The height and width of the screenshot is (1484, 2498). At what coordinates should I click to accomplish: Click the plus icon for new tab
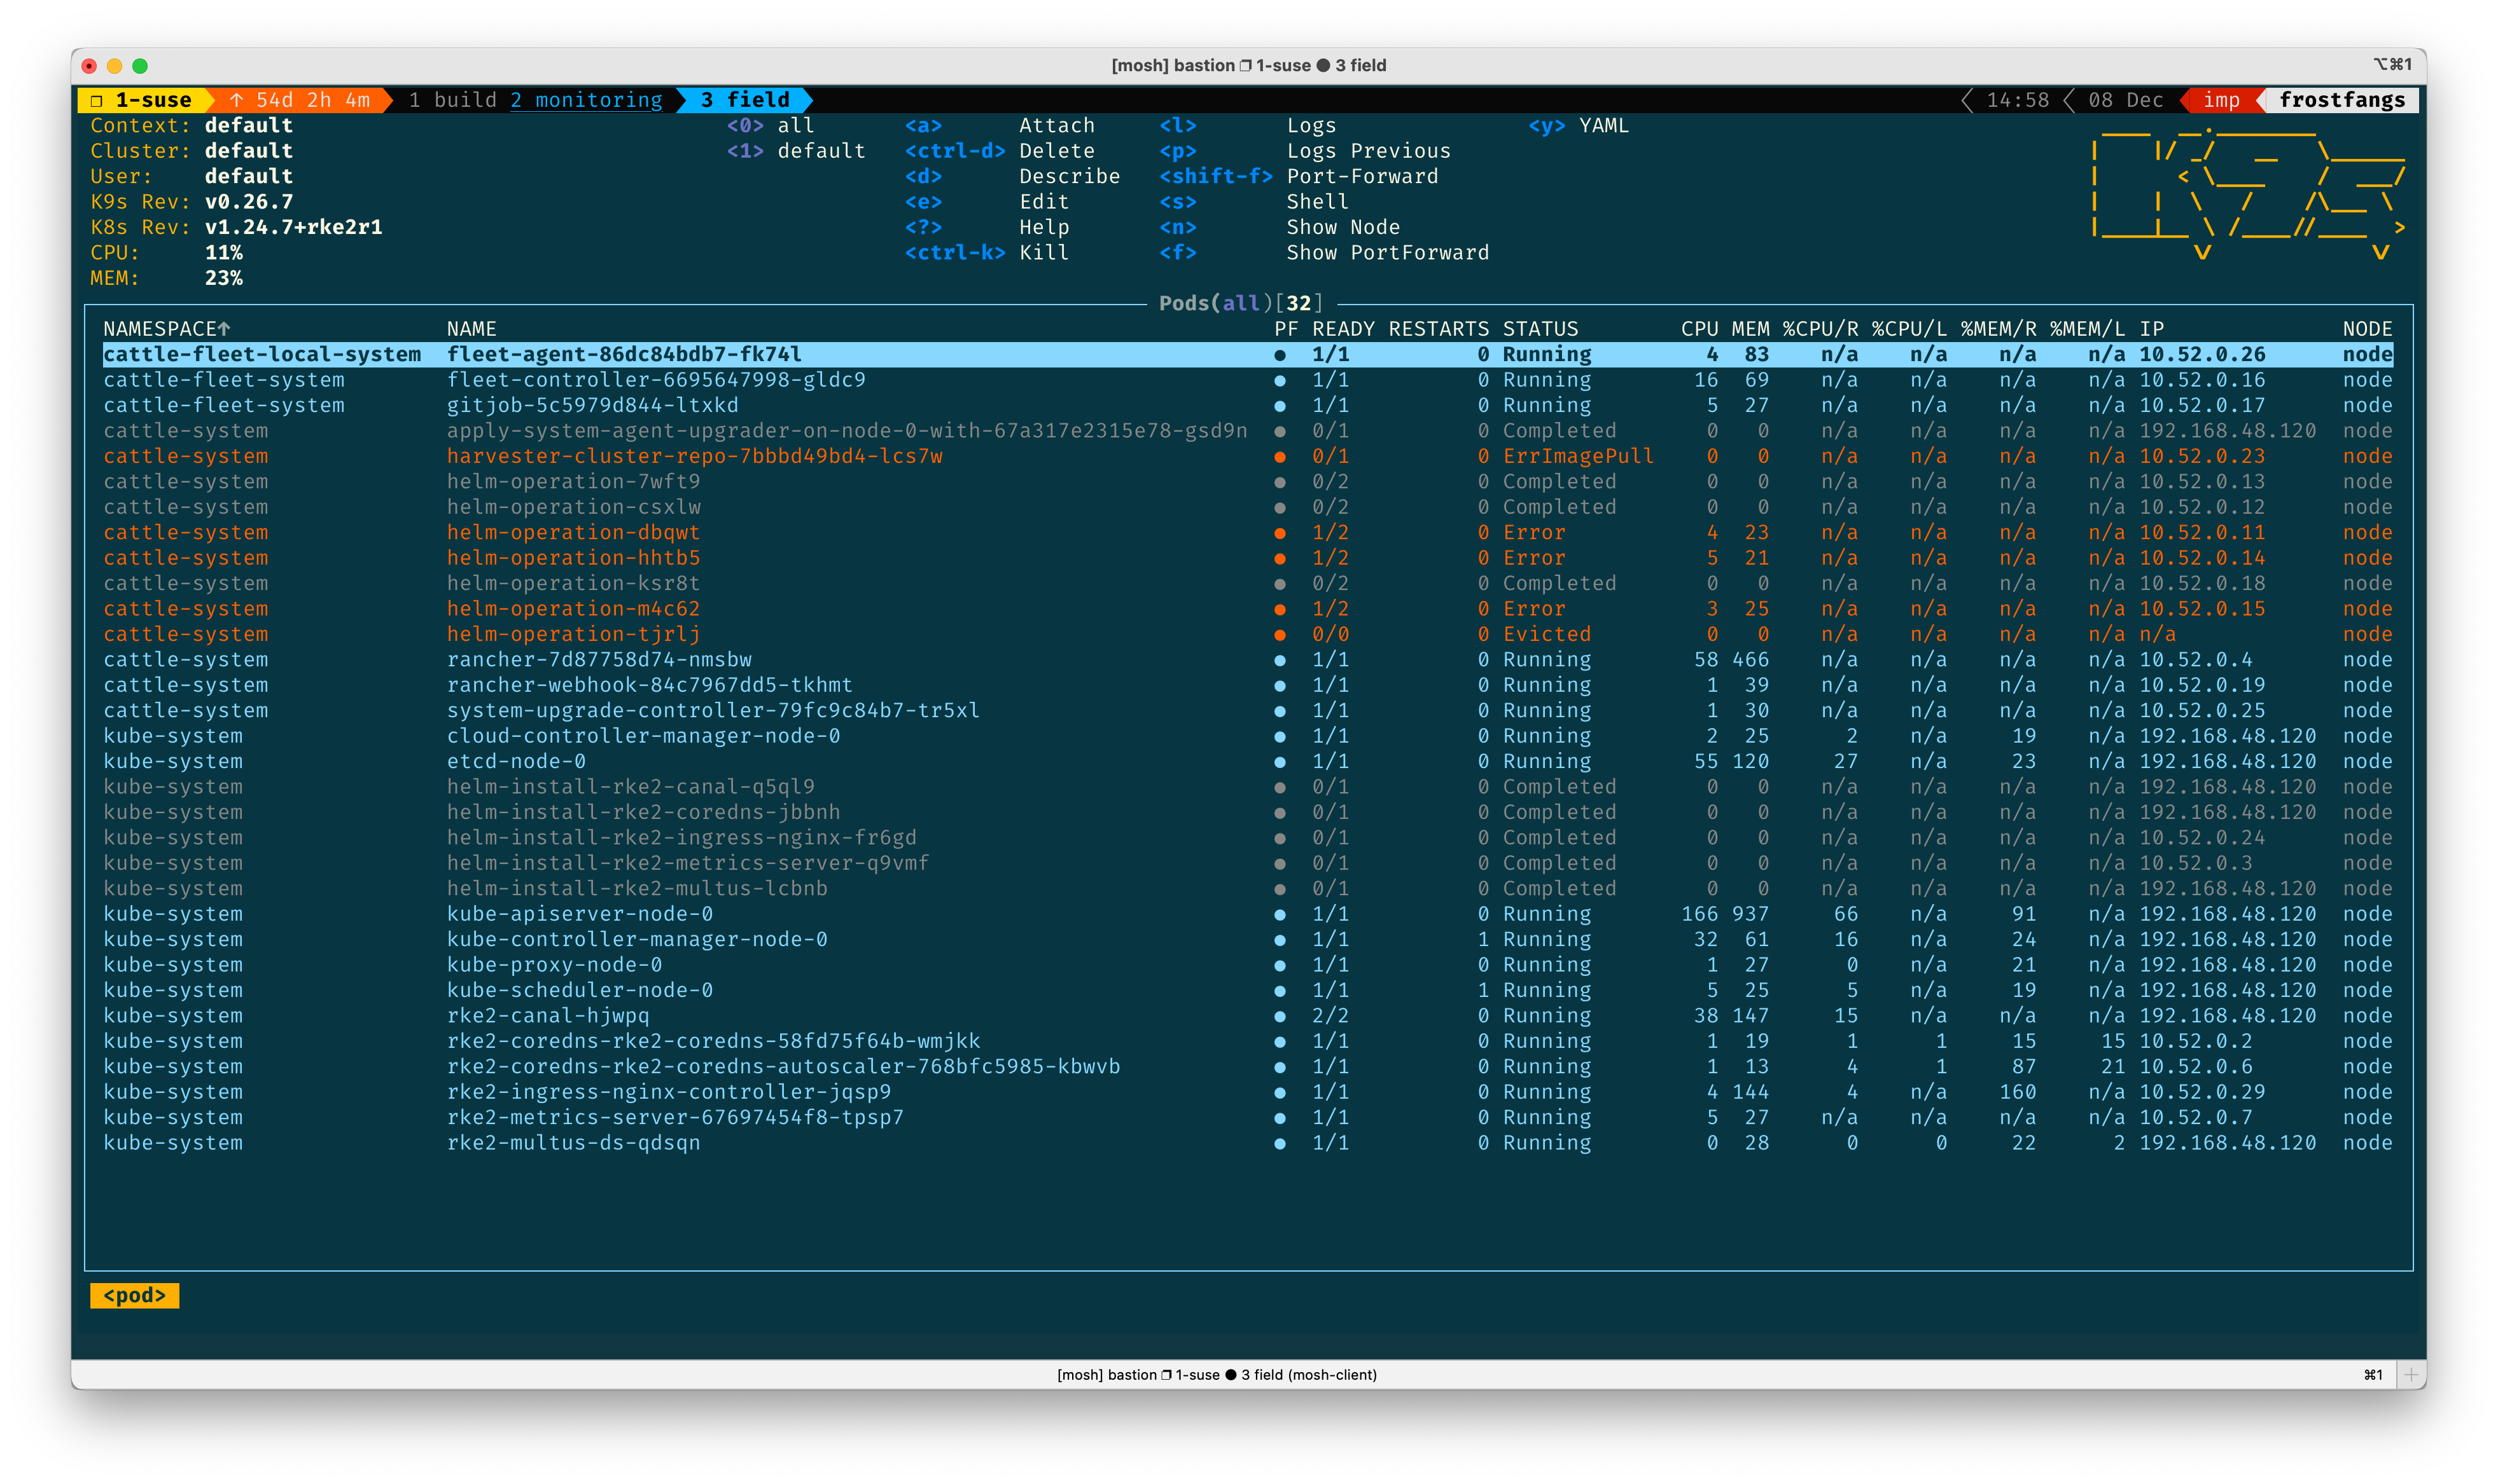(2411, 1375)
